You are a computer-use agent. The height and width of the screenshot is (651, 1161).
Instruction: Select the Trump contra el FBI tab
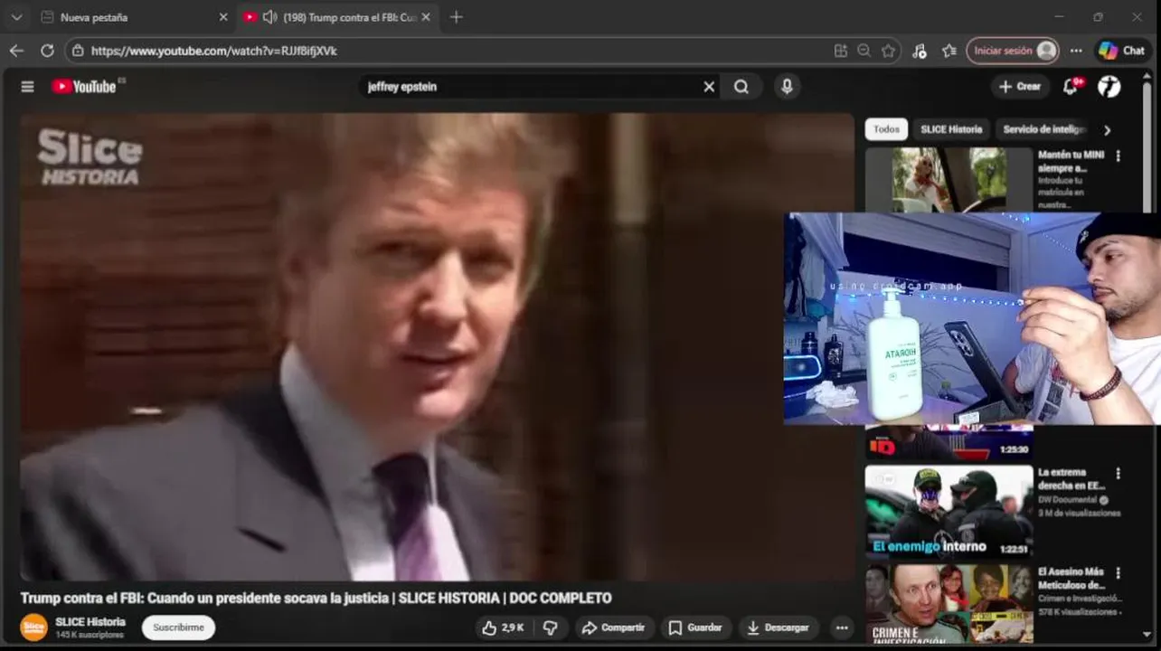point(337,17)
